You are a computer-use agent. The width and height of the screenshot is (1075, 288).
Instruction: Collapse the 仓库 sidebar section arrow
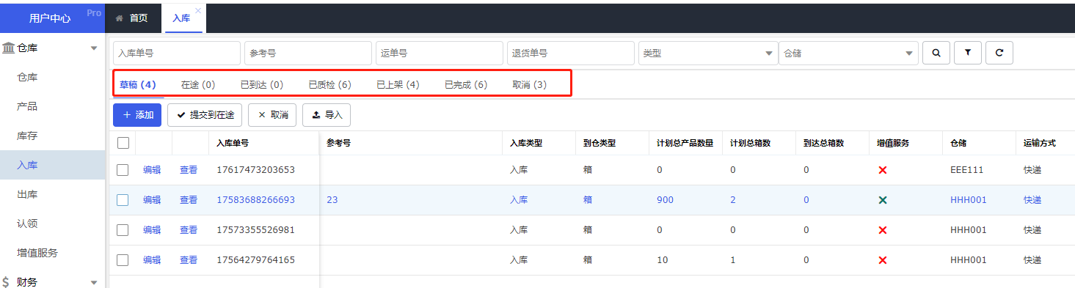pyautogui.click(x=93, y=48)
